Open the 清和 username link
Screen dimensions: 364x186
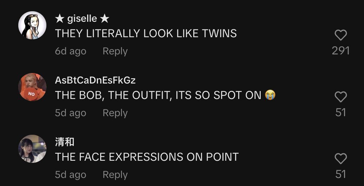(65, 142)
